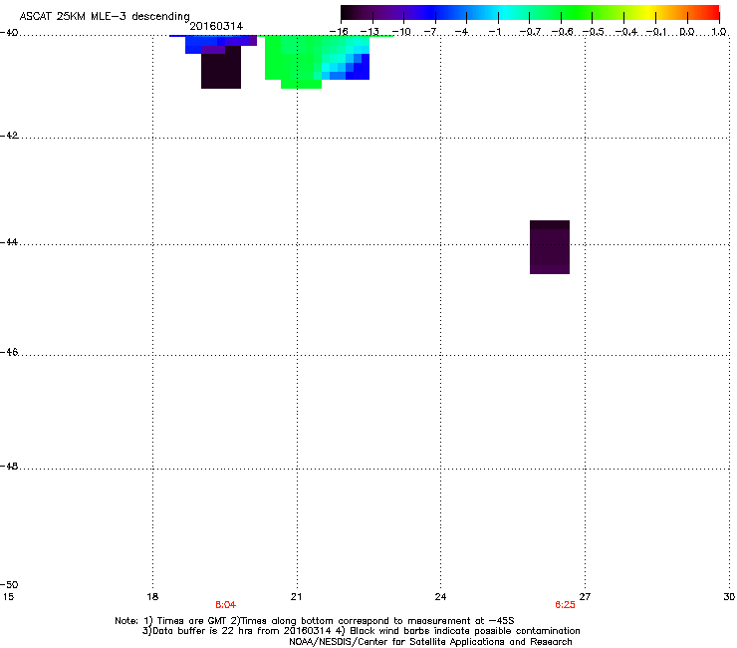This screenshot has width=737, height=648.
Task: Click the longitude label 15
Action: click(8, 597)
